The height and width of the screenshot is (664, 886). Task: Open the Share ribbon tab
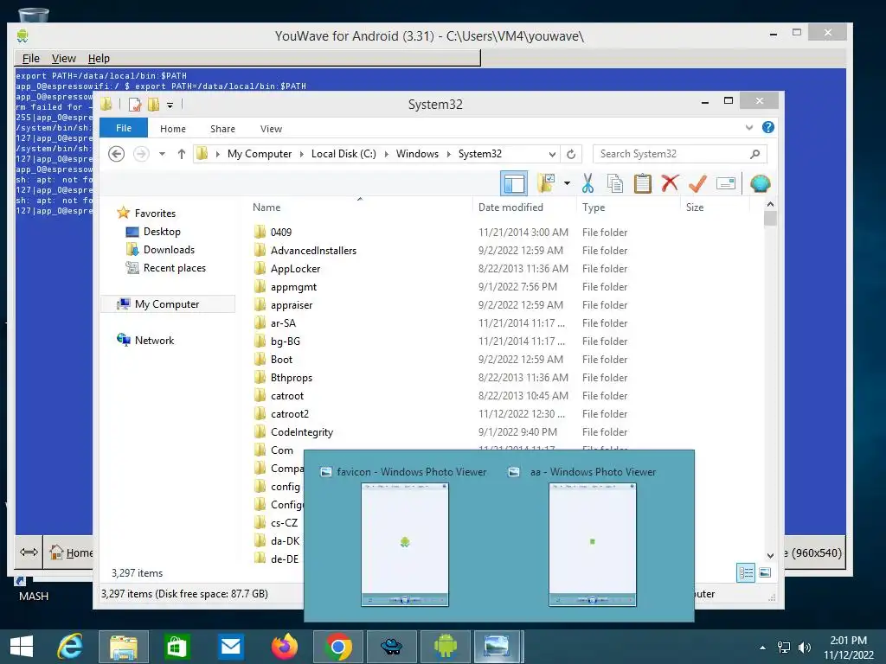click(x=222, y=129)
